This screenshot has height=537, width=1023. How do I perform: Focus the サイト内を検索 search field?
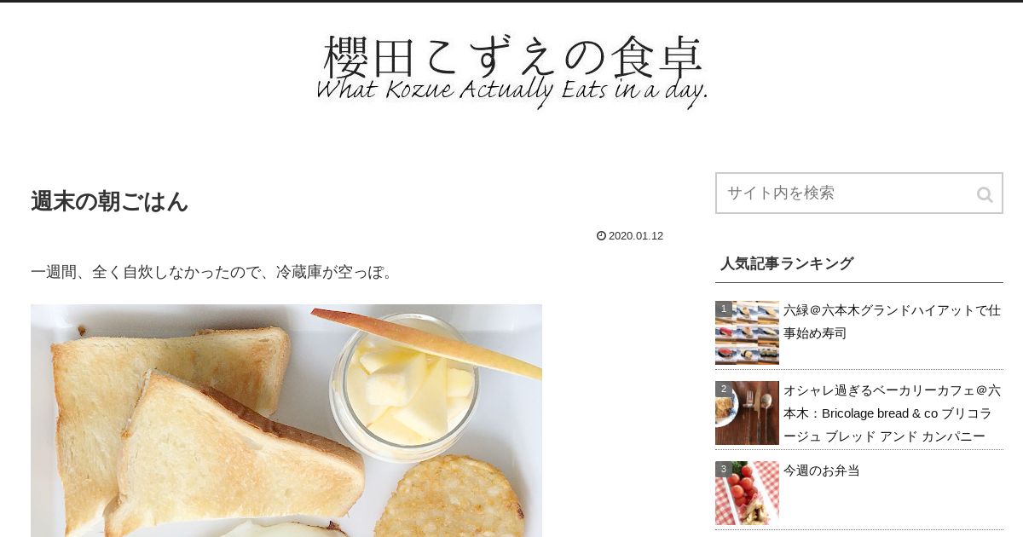(858, 193)
